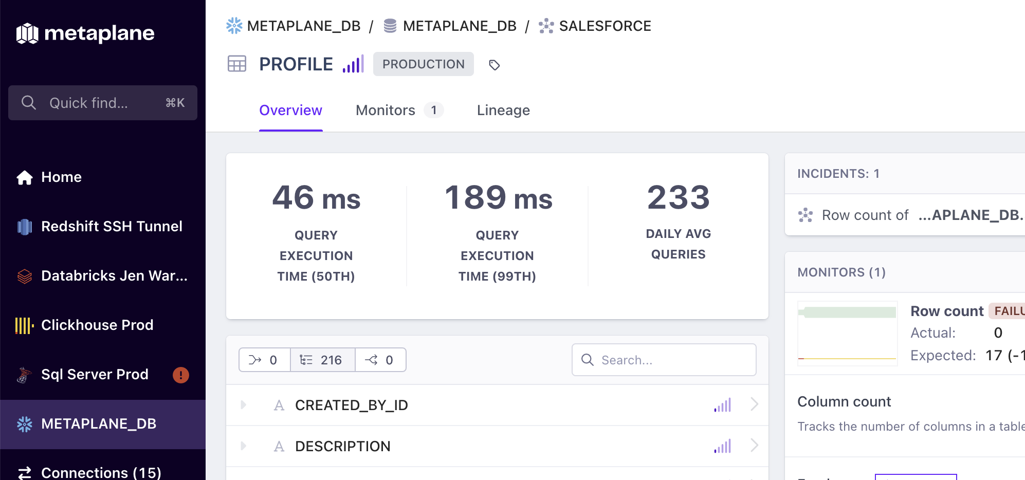
Task: Switch to the Lineage tab
Action: coord(503,110)
